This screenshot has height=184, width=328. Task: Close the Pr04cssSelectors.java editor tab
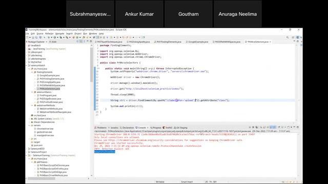[x=271, y=42]
